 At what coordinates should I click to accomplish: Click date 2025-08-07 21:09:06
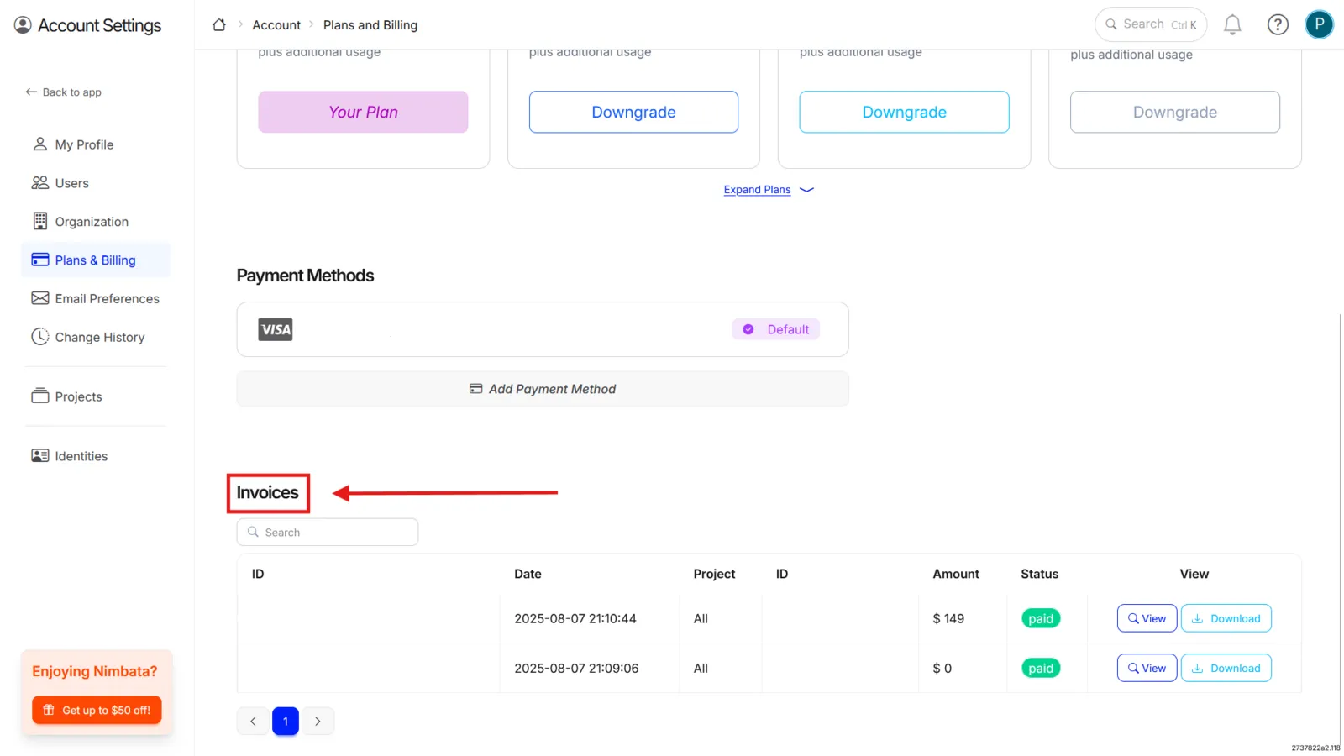coord(576,668)
